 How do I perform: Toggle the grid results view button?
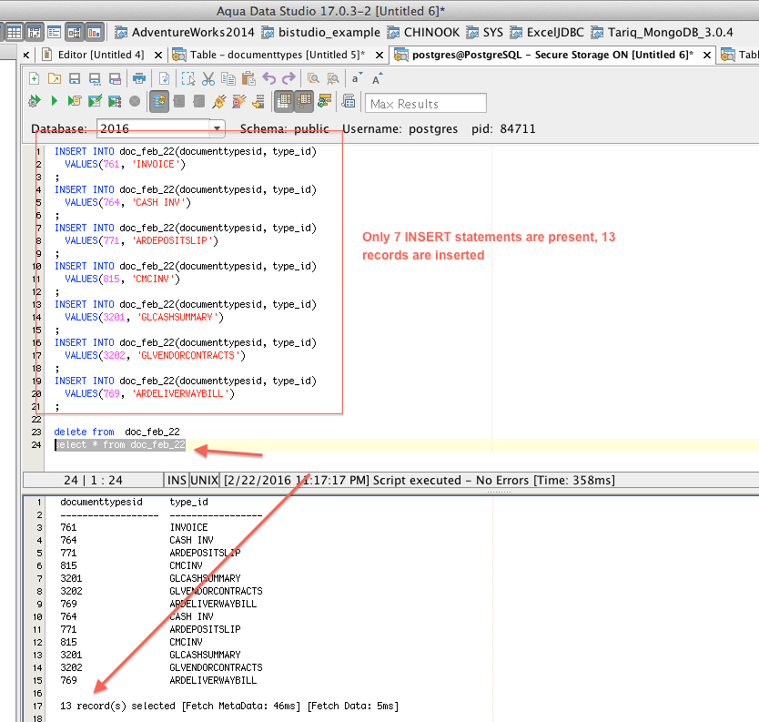284,101
